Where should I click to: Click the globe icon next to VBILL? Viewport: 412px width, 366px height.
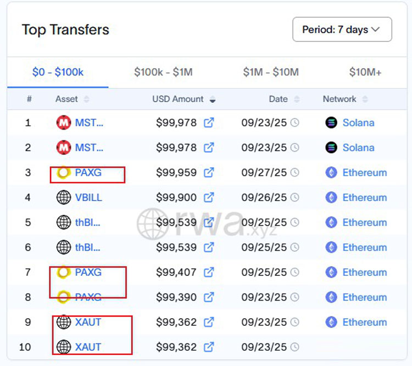(64, 197)
